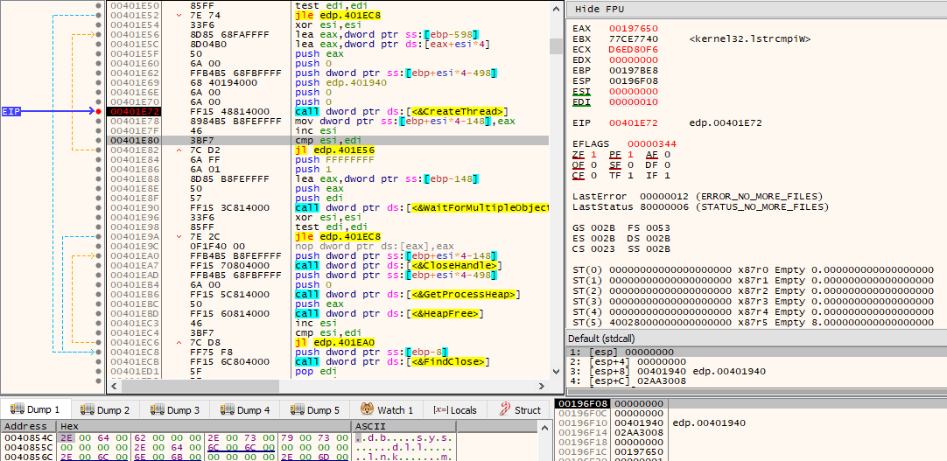Select argument 3 [esp+8] edp.00401940

pyautogui.click(x=757, y=371)
